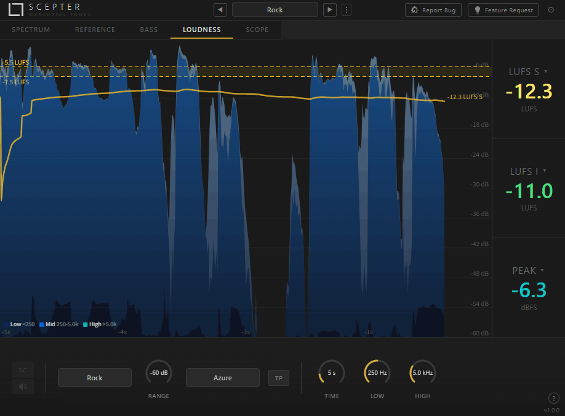Go to the previous preset arrow
The image size is (565, 416).
click(220, 10)
